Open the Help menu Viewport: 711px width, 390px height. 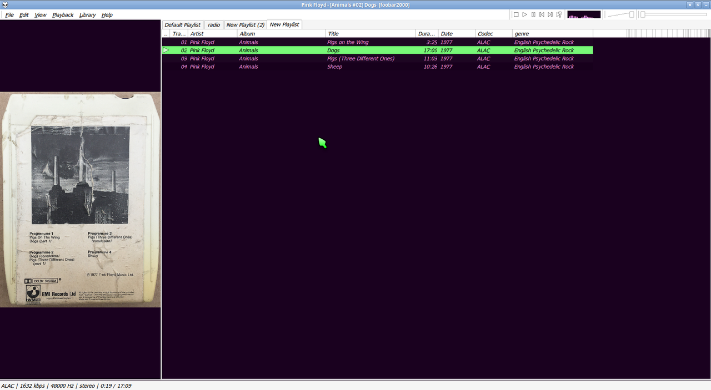pyautogui.click(x=107, y=15)
